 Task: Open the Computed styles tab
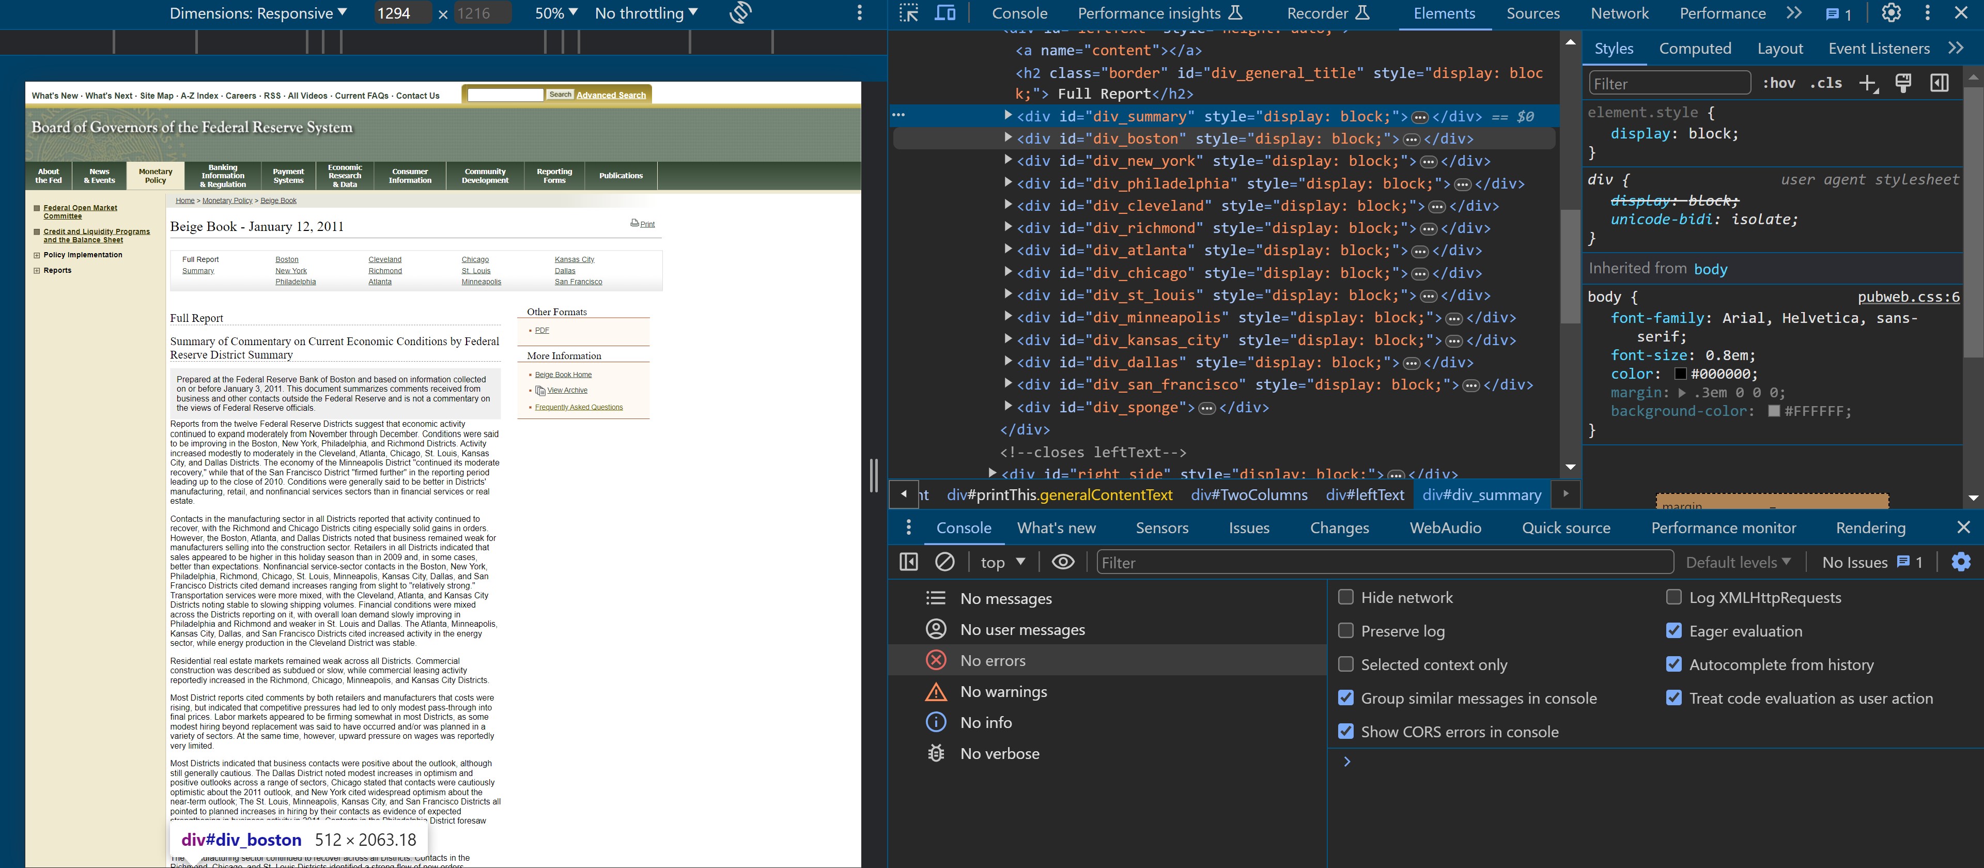point(1695,49)
